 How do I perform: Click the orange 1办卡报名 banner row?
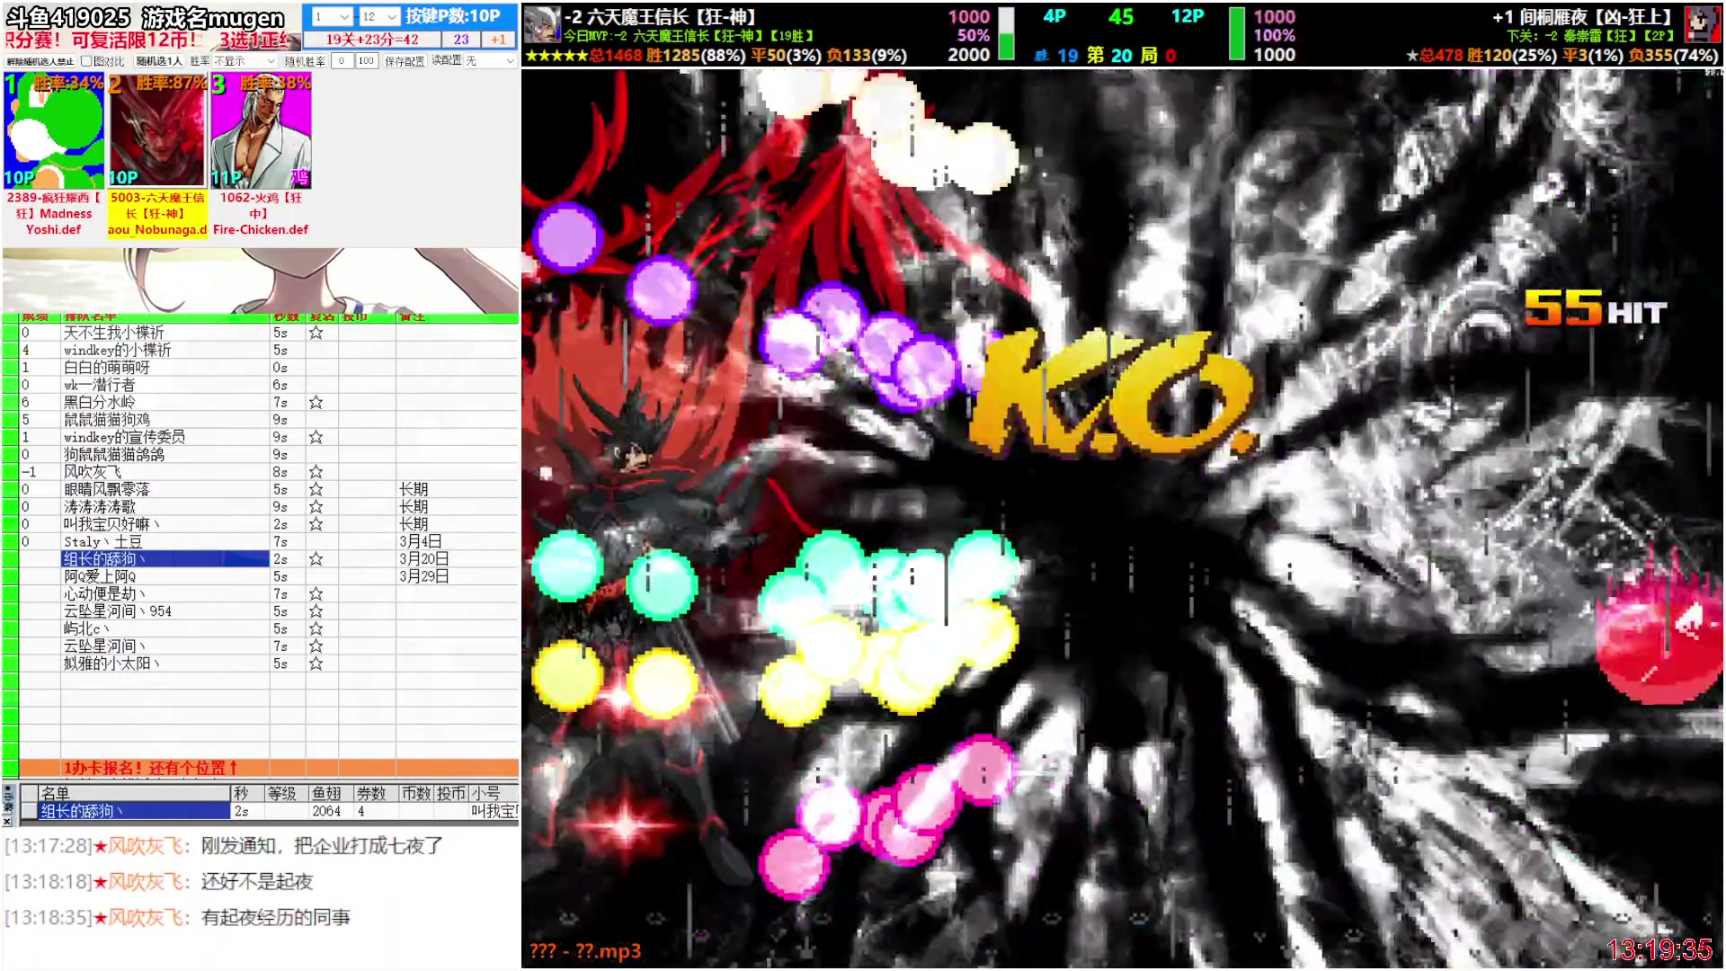click(269, 768)
